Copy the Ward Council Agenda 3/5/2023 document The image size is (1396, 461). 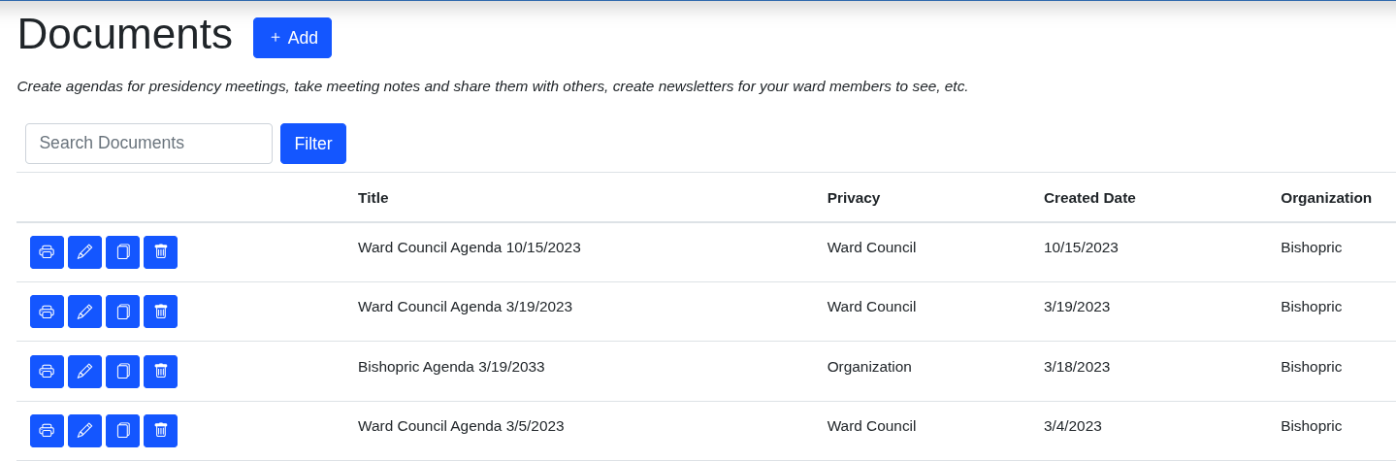[x=122, y=431]
